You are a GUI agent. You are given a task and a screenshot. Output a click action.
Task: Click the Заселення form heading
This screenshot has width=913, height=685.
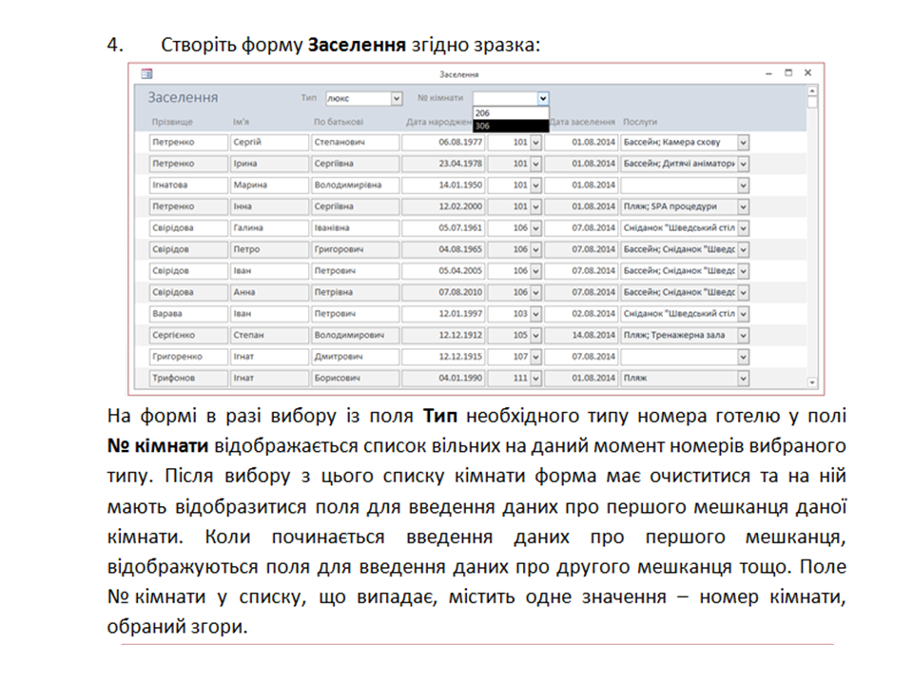tap(183, 97)
